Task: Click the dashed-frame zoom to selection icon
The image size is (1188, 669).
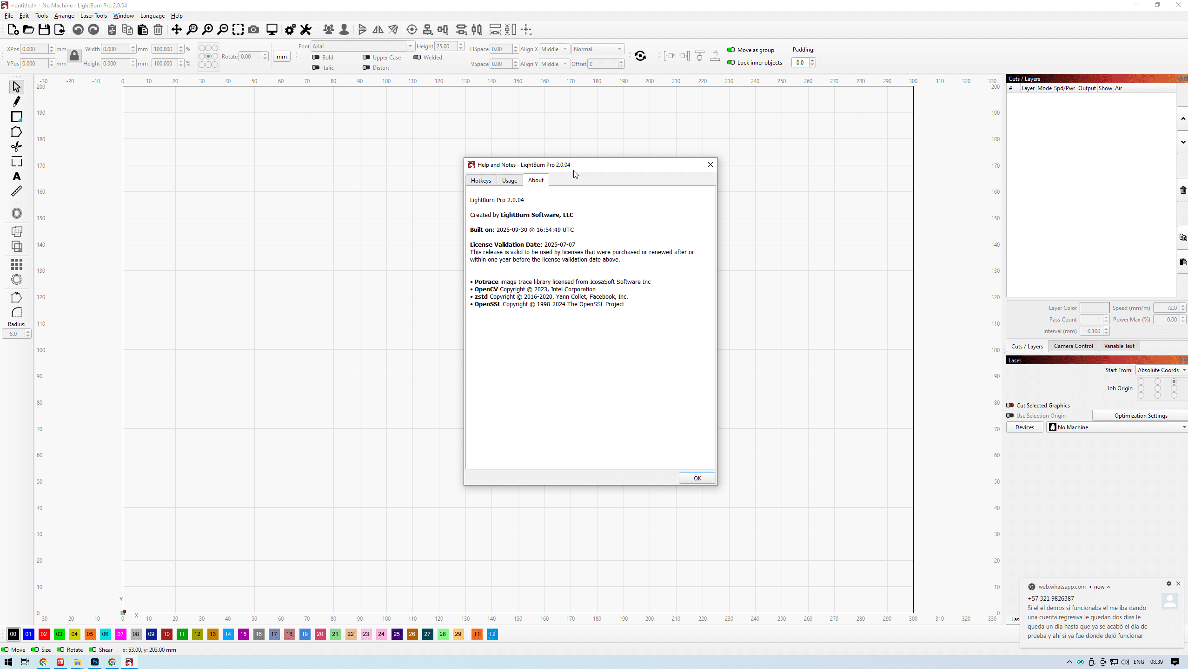Action: [238, 30]
